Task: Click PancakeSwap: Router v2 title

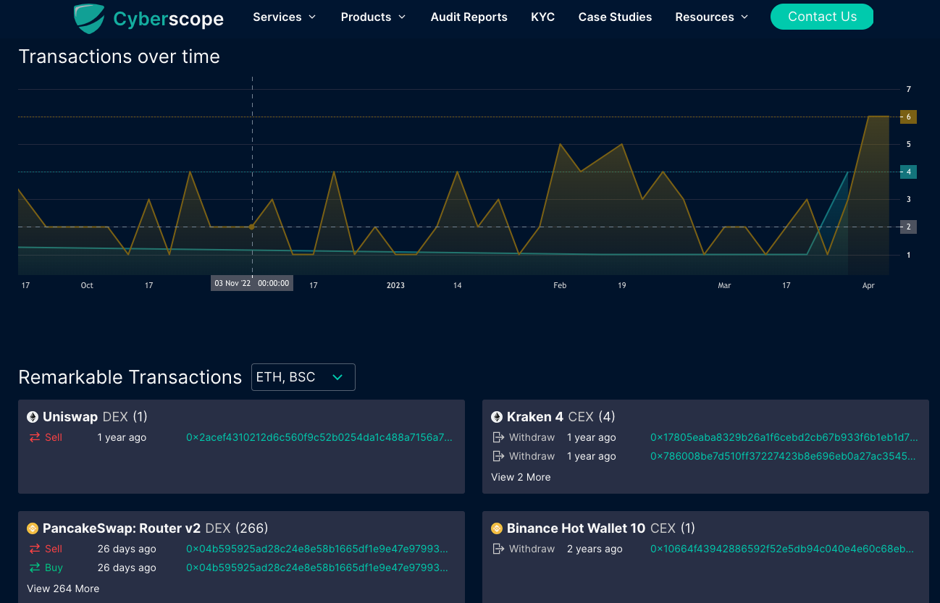Action: (x=122, y=528)
